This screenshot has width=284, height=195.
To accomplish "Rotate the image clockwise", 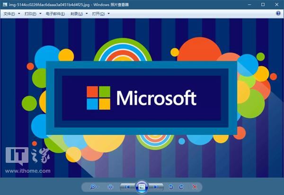I will [181, 187].
